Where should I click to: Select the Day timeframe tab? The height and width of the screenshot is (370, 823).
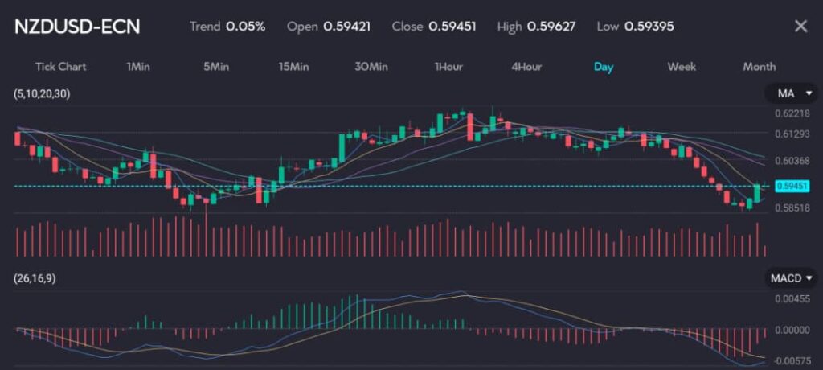604,66
